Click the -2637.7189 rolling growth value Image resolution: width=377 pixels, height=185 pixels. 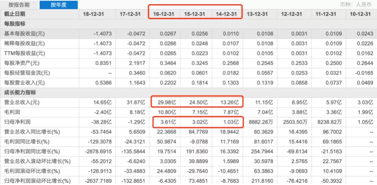[x=99, y=181]
